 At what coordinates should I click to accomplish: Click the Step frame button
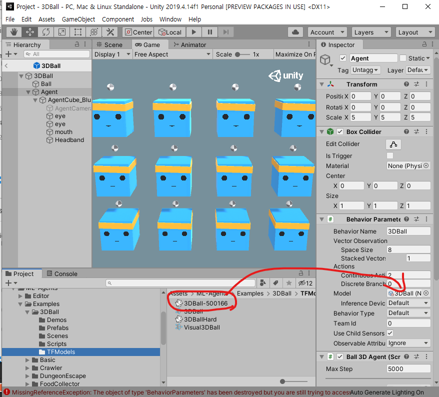coord(225,32)
